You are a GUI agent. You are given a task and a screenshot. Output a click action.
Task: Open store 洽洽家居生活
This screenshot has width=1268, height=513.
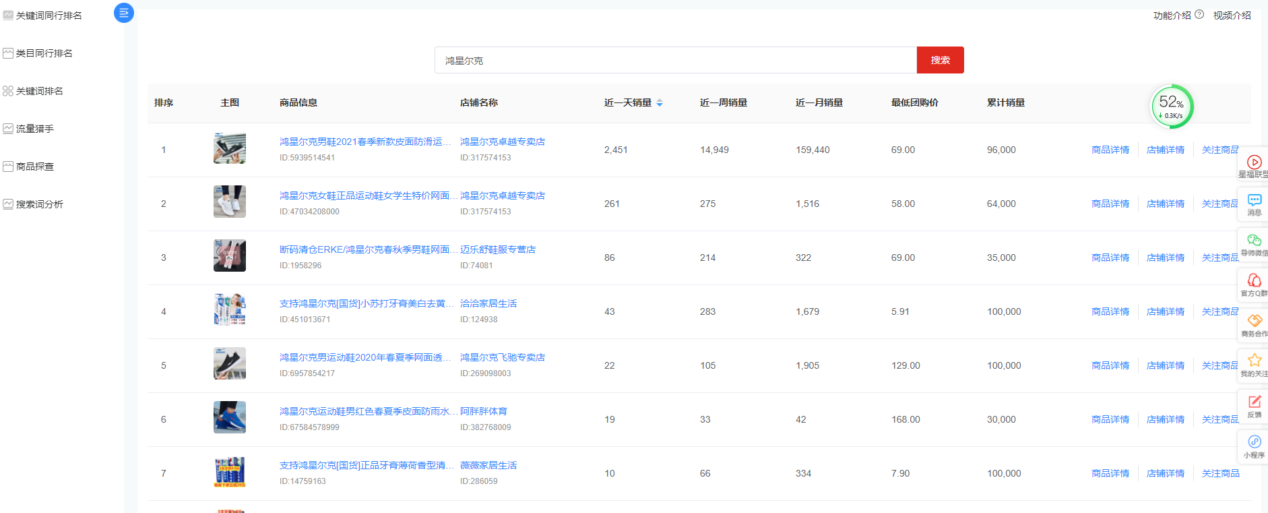488,303
